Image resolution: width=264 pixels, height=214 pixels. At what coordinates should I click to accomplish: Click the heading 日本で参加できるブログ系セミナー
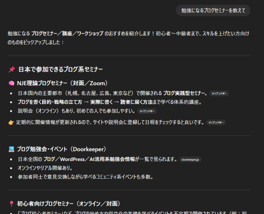pyautogui.click(x=60, y=69)
